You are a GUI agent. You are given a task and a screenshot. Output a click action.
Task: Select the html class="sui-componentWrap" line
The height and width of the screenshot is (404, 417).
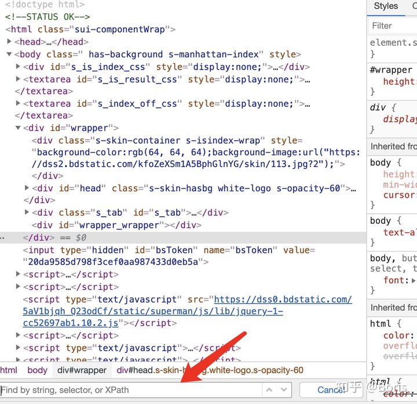tap(90, 30)
